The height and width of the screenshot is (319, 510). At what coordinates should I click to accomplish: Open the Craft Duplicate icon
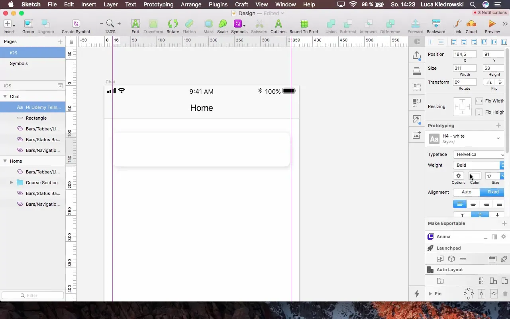(417, 103)
